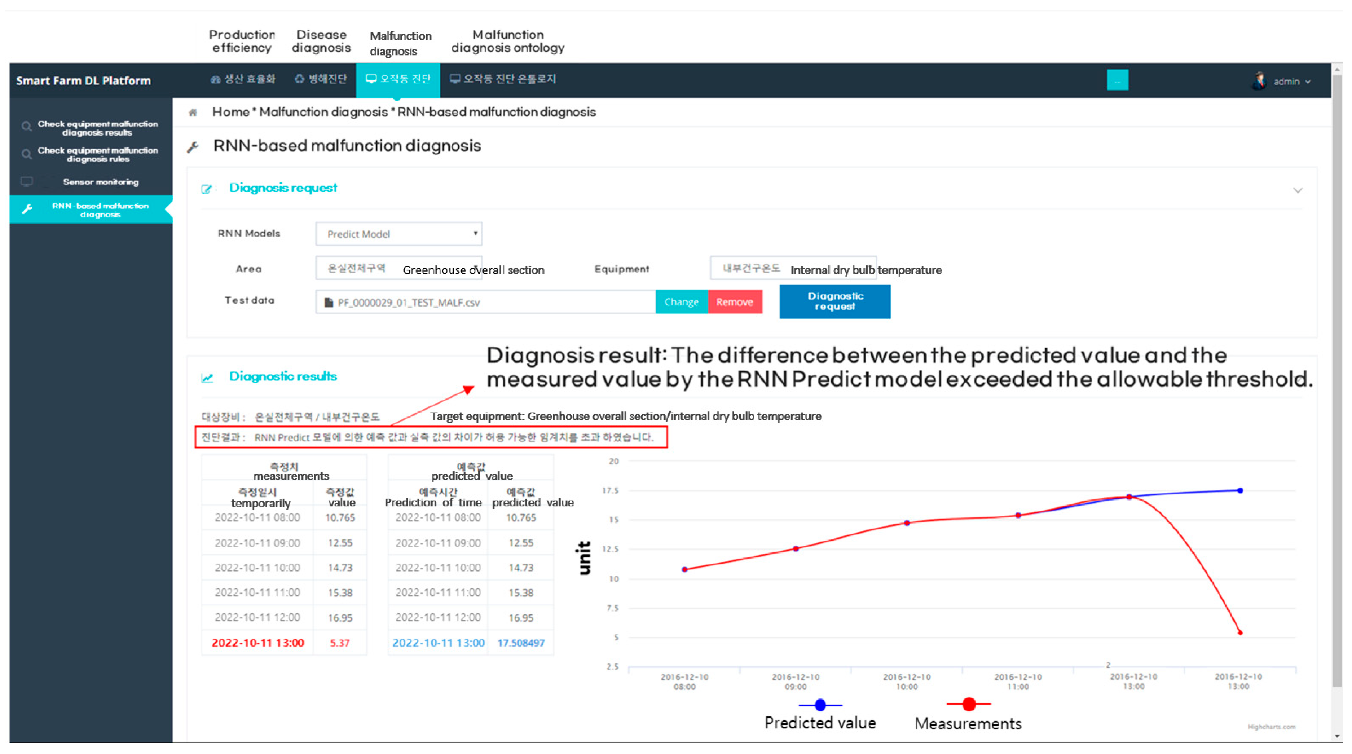This screenshot has width=1352, height=754.
Task: Click monitor icon beside Sensor monitoring
Action: click(26, 181)
